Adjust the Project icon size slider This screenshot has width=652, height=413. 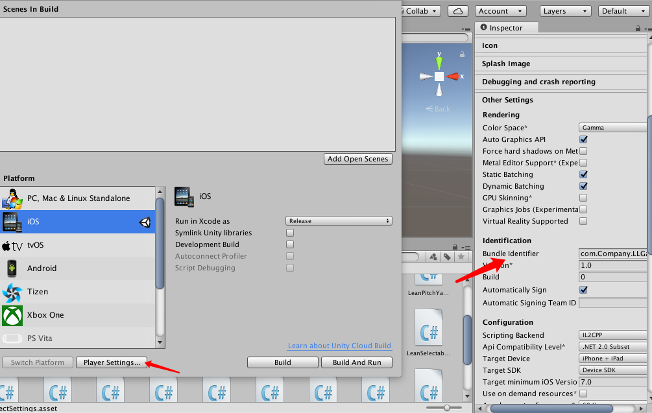pyautogui.click(x=446, y=408)
